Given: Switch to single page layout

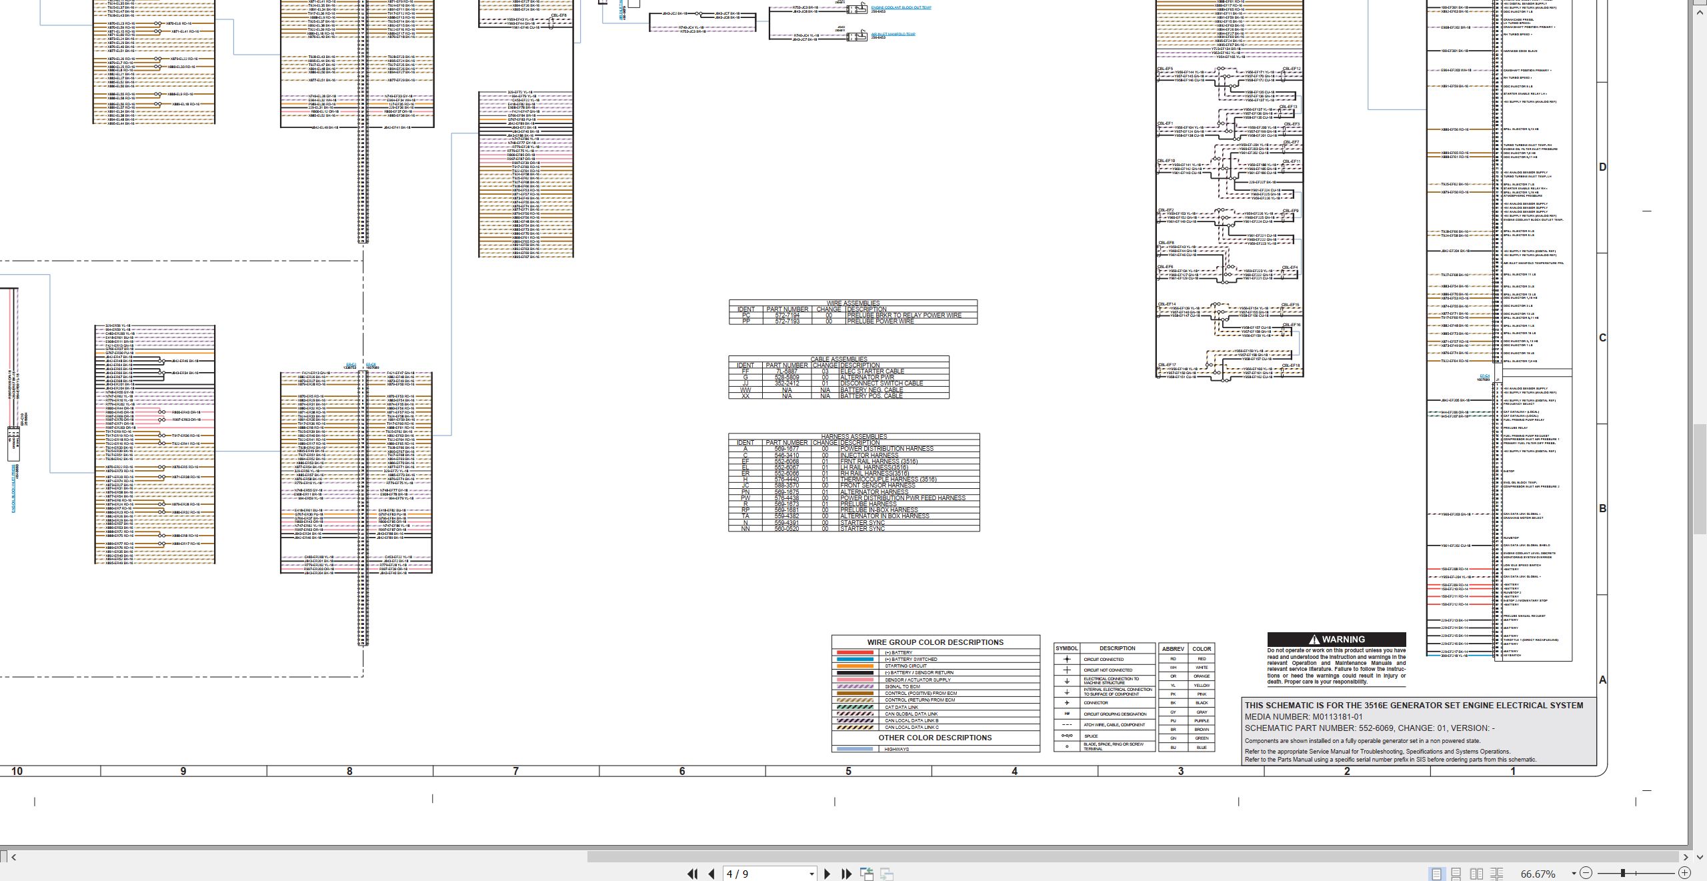Looking at the screenshot, I should [1436, 874].
